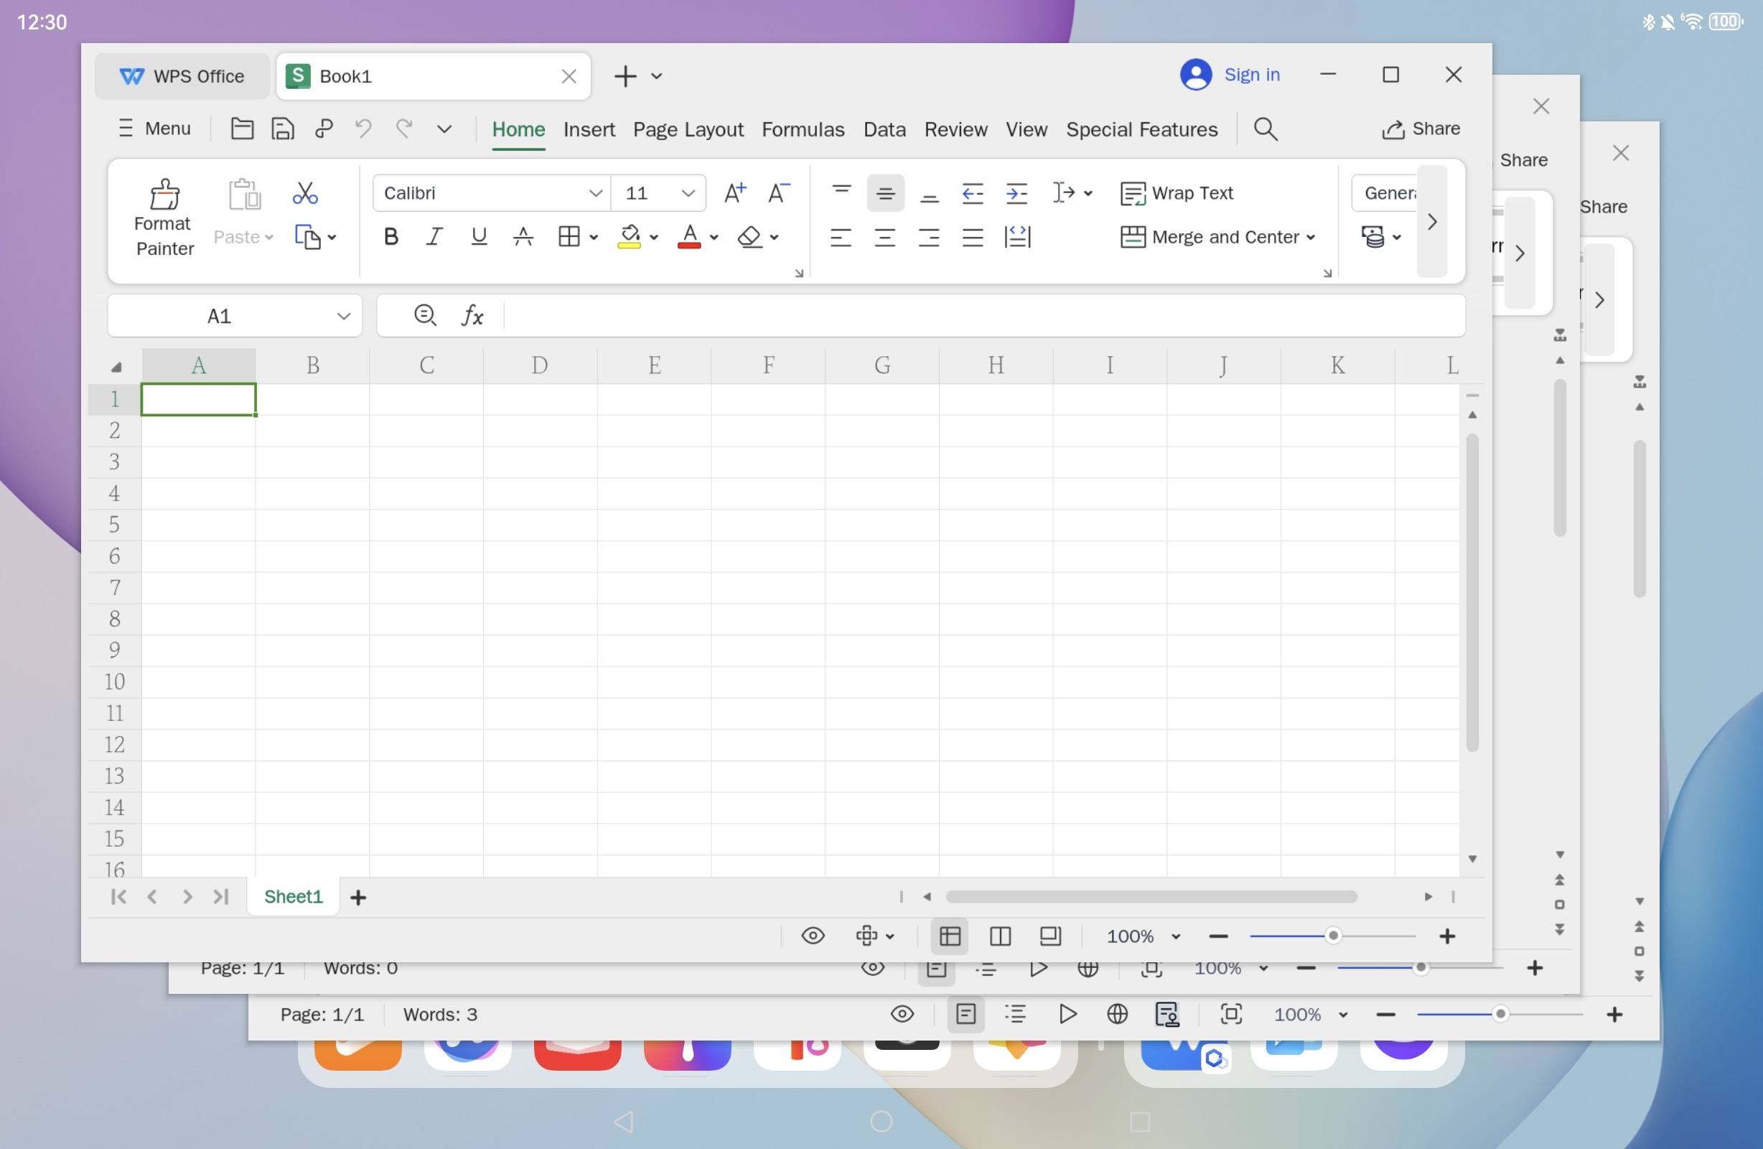The height and width of the screenshot is (1149, 1763).
Task: Toggle Wrap Text option
Action: (1177, 192)
